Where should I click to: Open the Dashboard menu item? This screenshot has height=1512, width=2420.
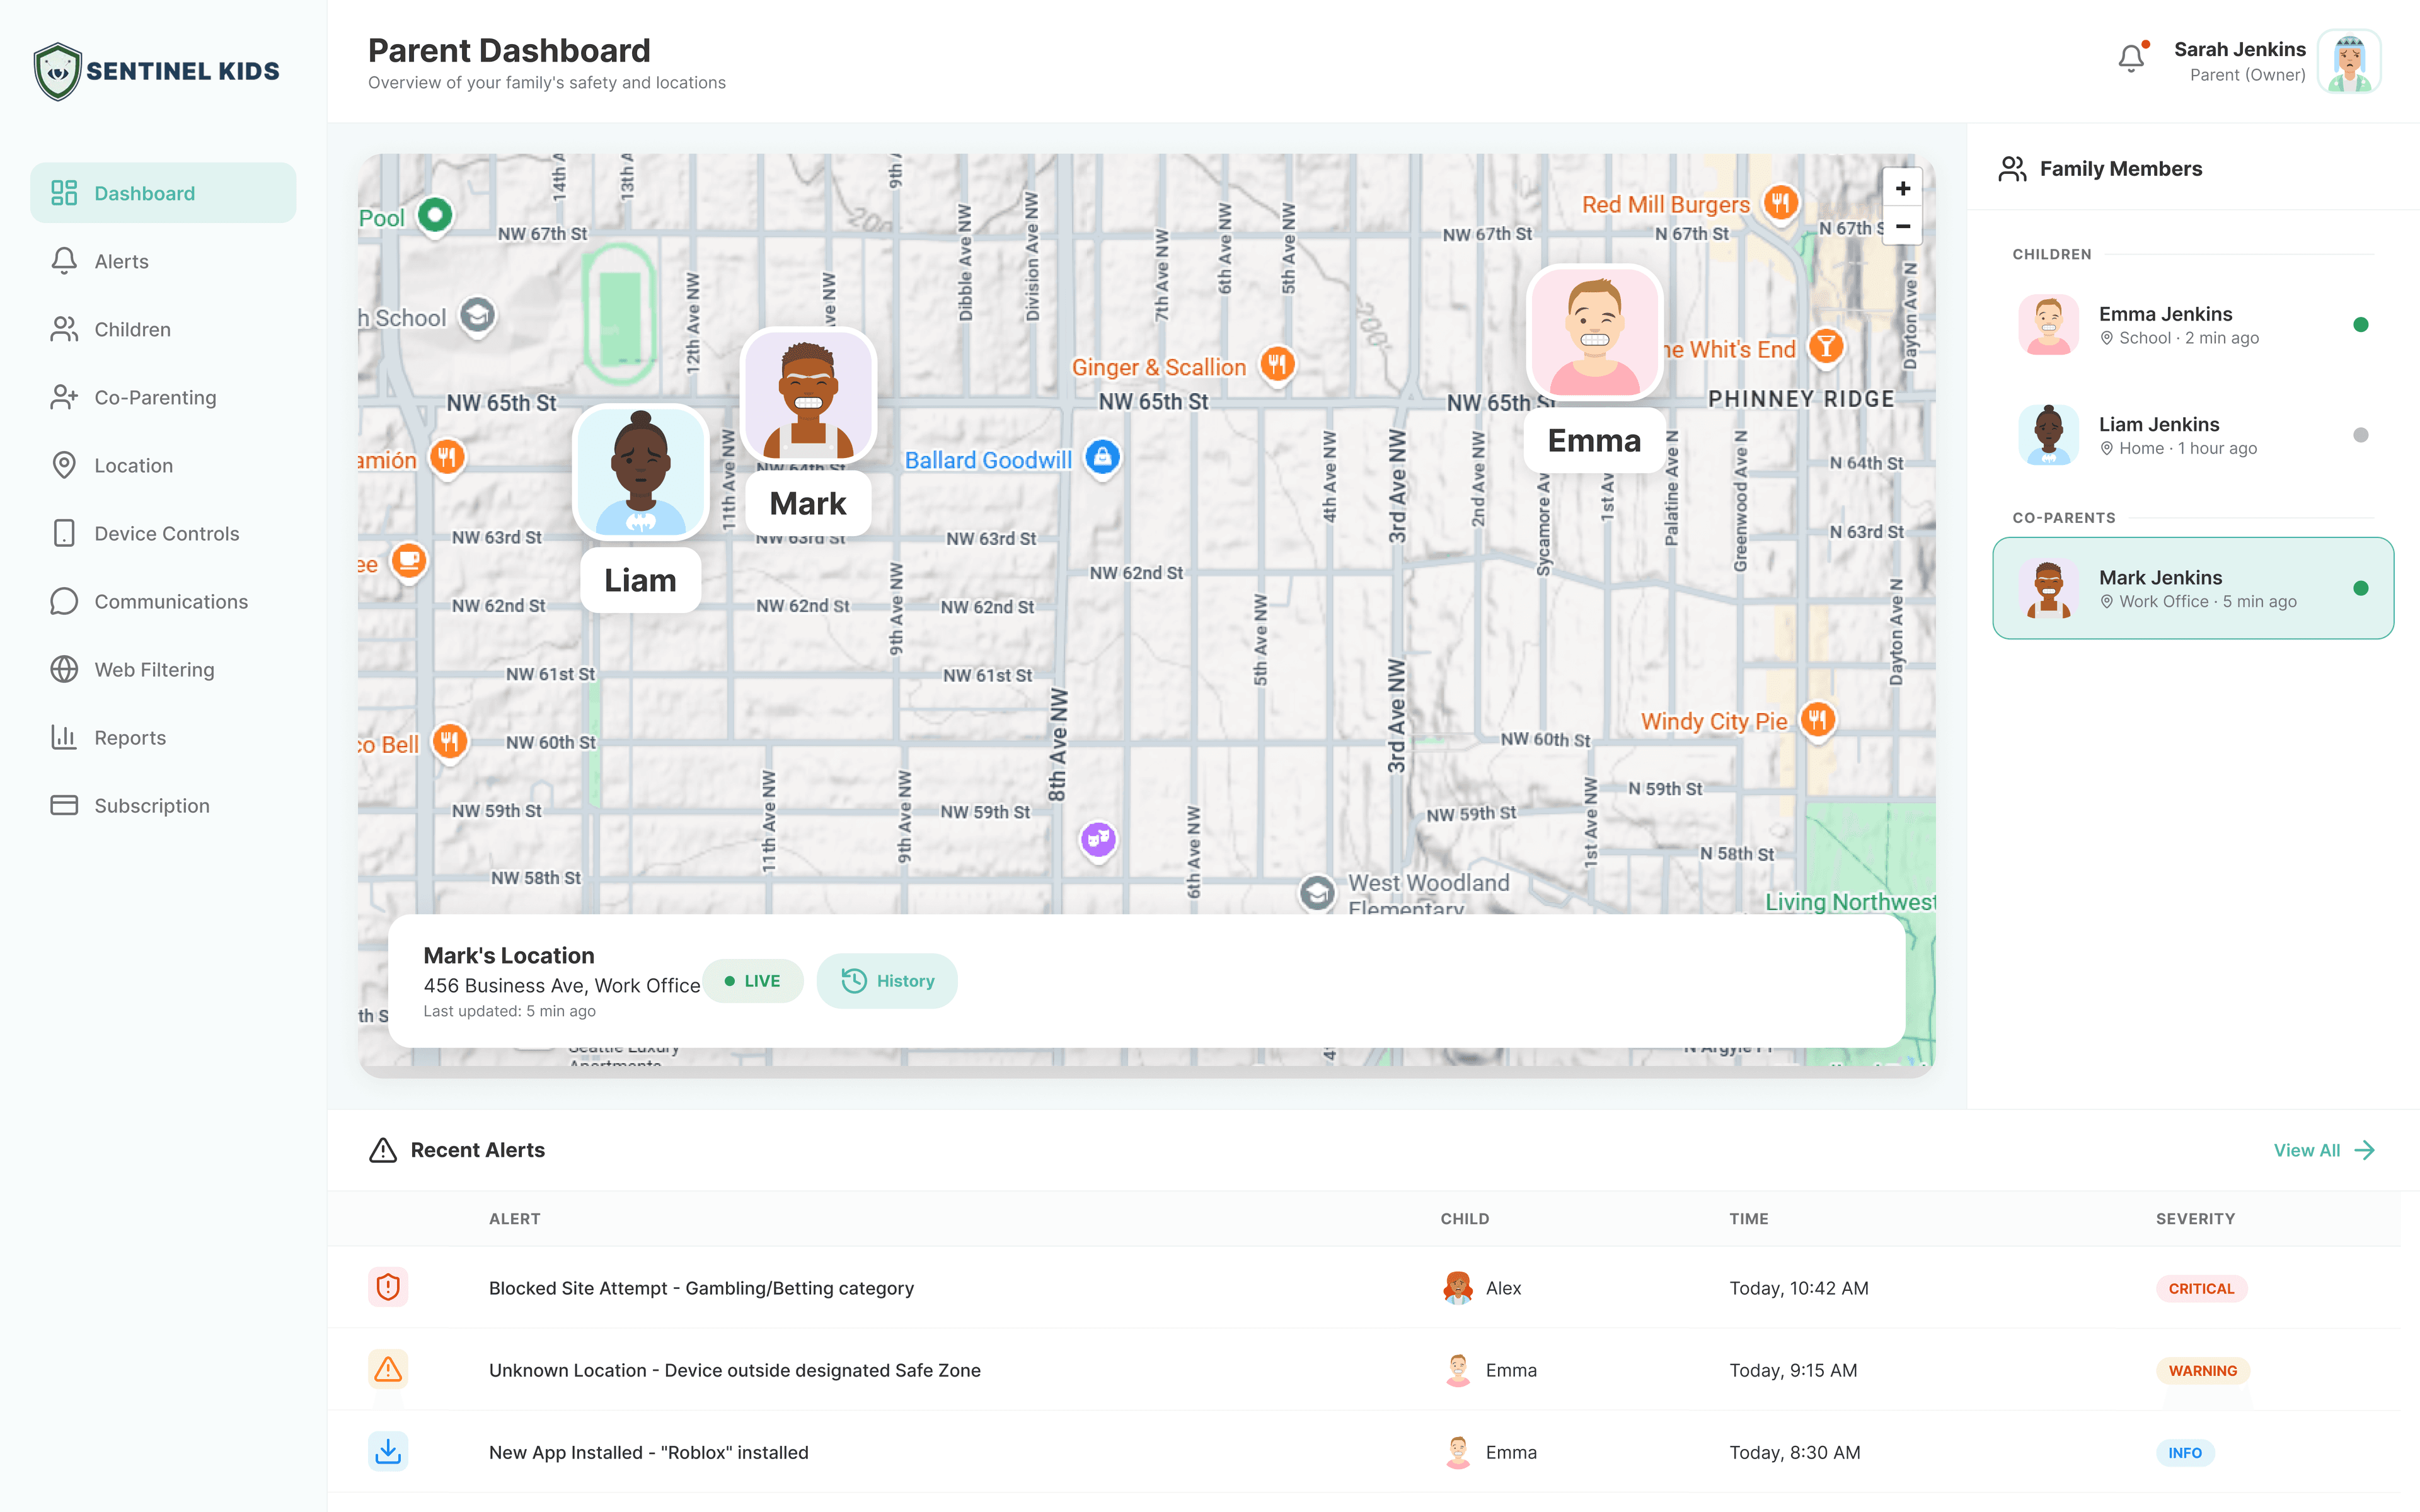(x=163, y=193)
